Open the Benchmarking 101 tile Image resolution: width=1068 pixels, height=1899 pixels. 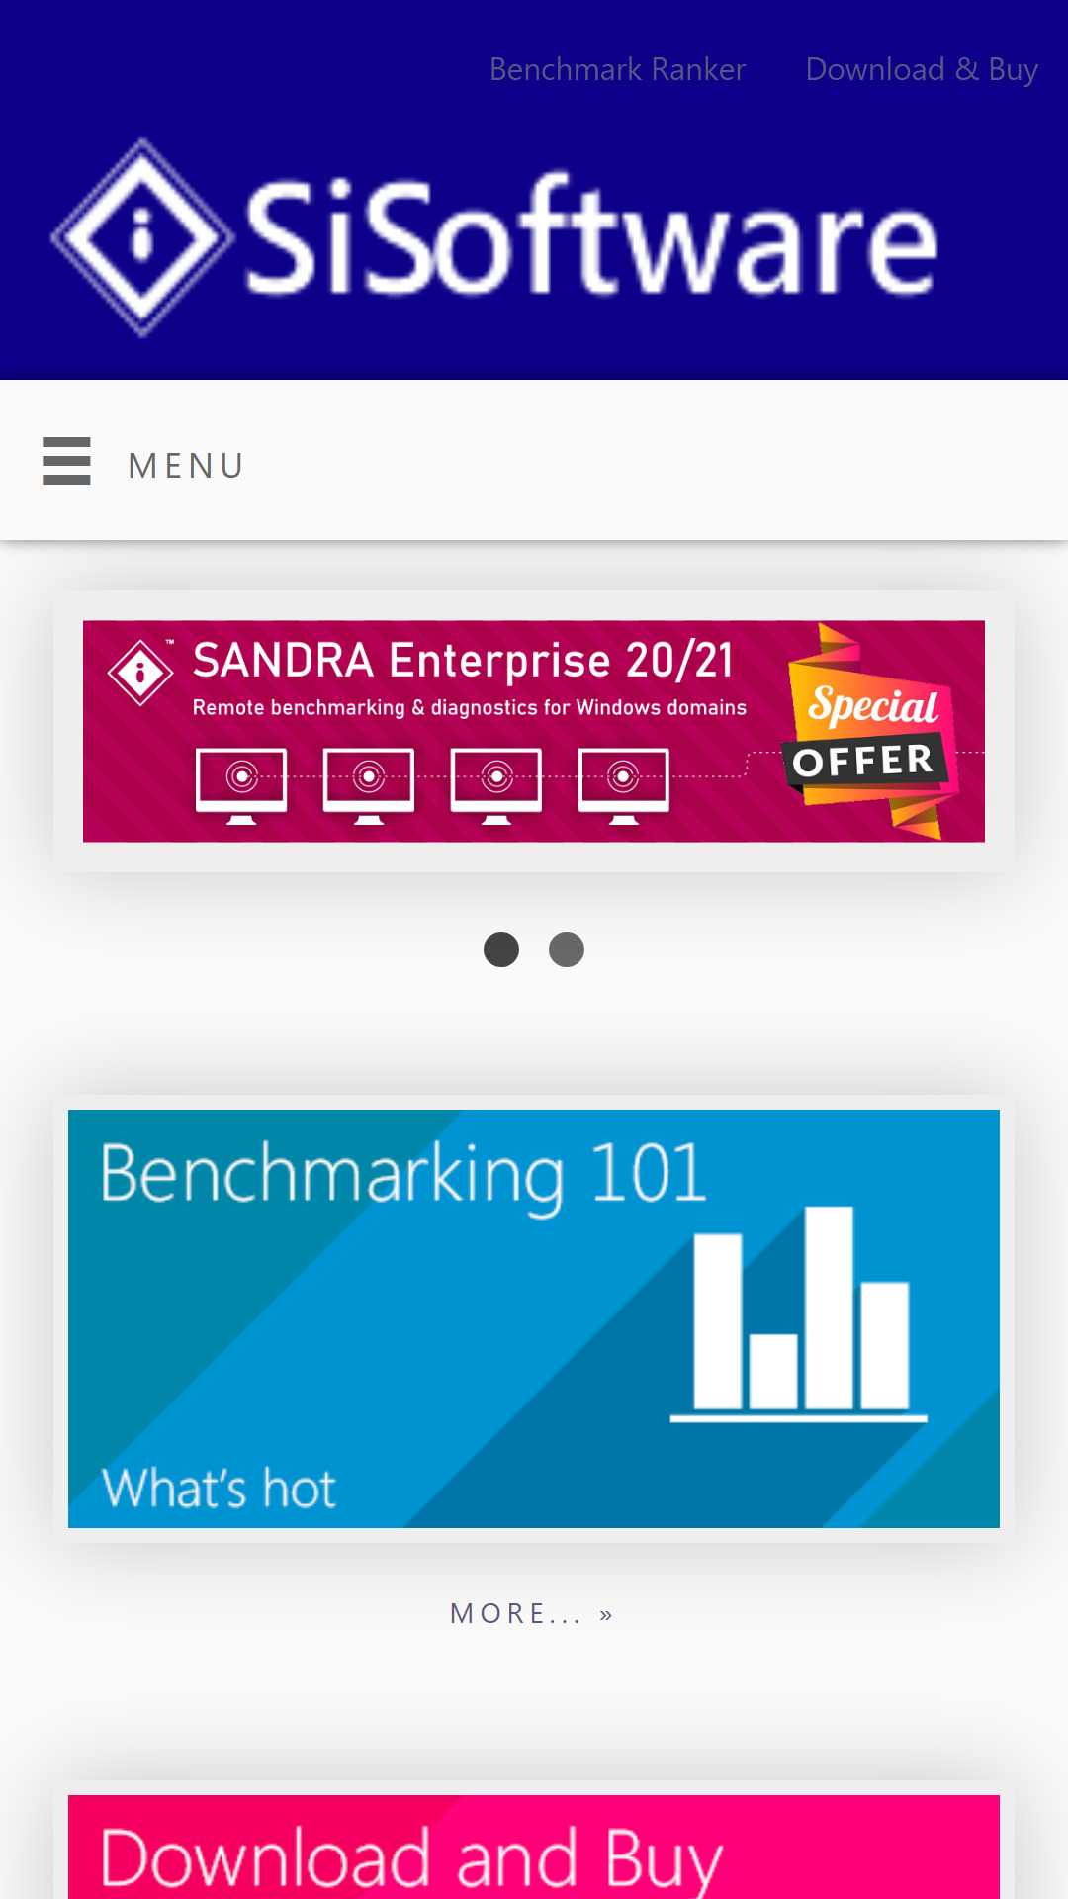point(534,1318)
